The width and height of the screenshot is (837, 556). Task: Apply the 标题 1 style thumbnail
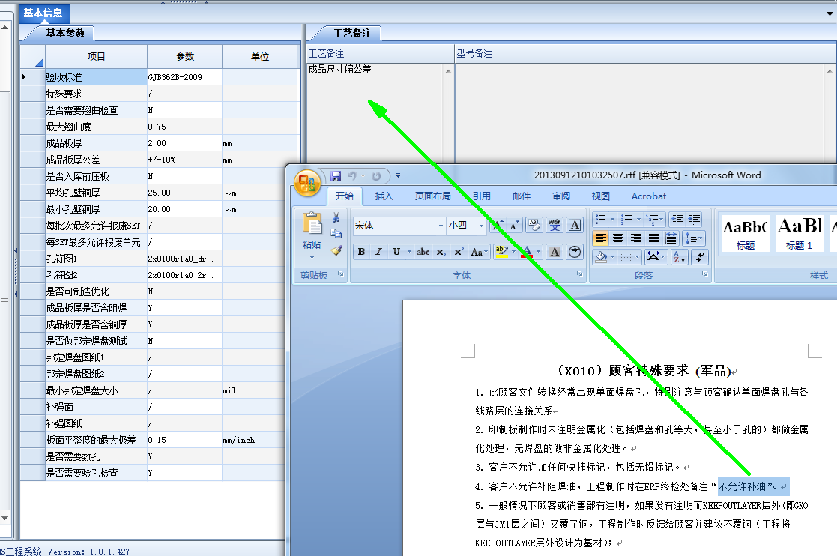[799, 232]
